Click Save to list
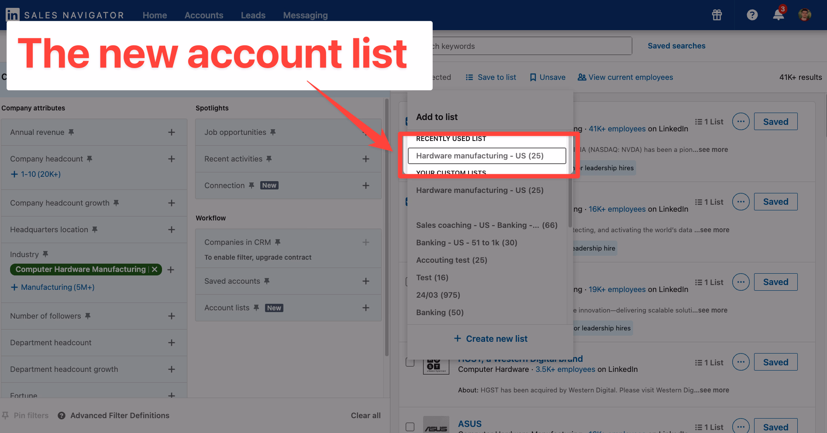827x433 pixels. [x=491, y=77]
